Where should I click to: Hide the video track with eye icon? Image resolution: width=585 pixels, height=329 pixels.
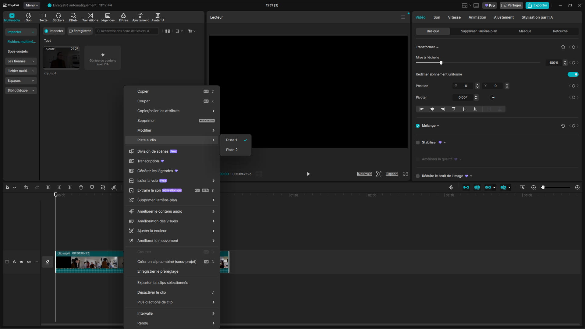coord(22,262)
